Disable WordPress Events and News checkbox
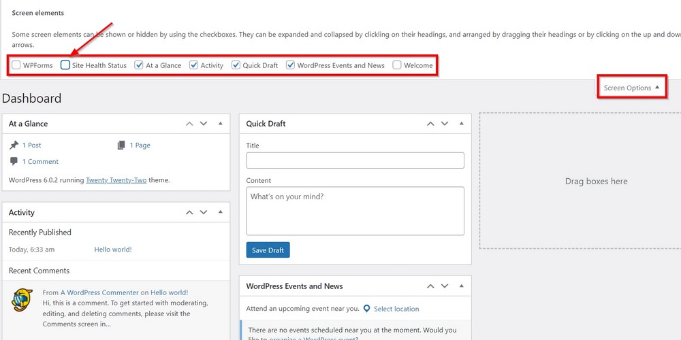Screen dimensions: 681x340 [291, 65]
